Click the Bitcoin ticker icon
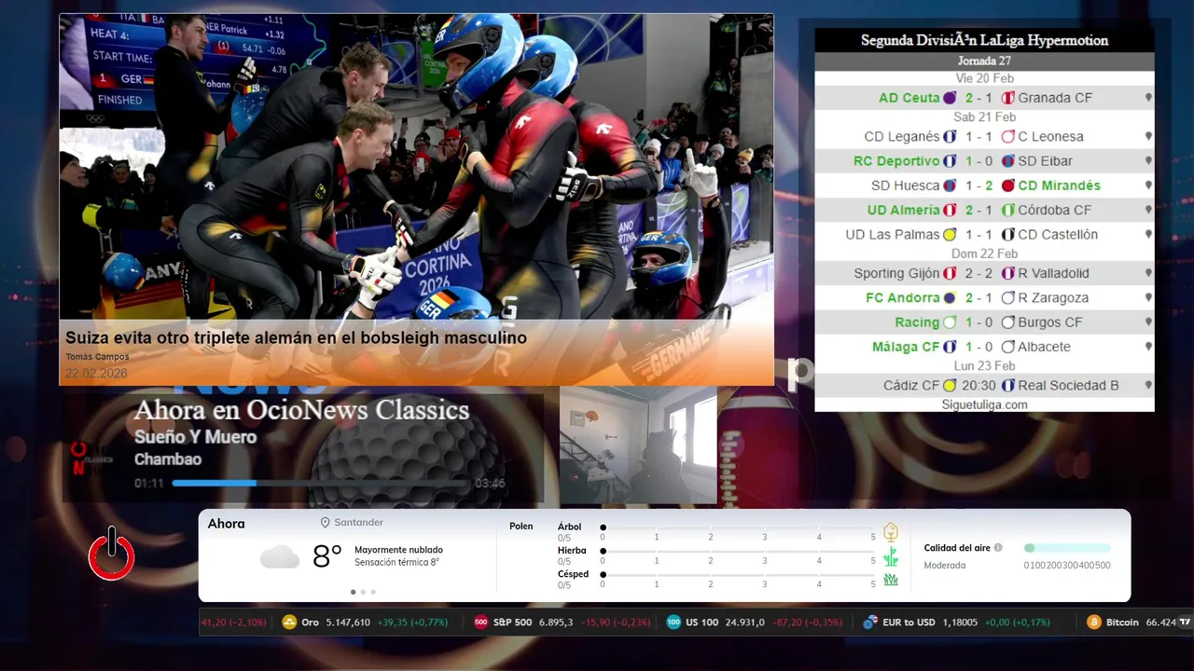Viewport: 1194px width, 671px height. [x=1094, y=623]
